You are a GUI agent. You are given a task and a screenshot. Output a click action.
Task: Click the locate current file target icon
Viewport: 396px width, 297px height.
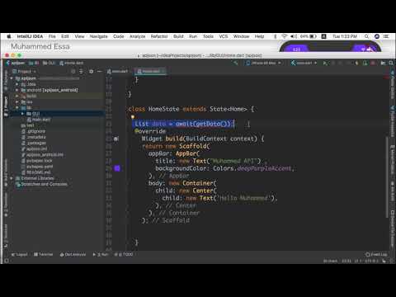[x=73, y=72]
